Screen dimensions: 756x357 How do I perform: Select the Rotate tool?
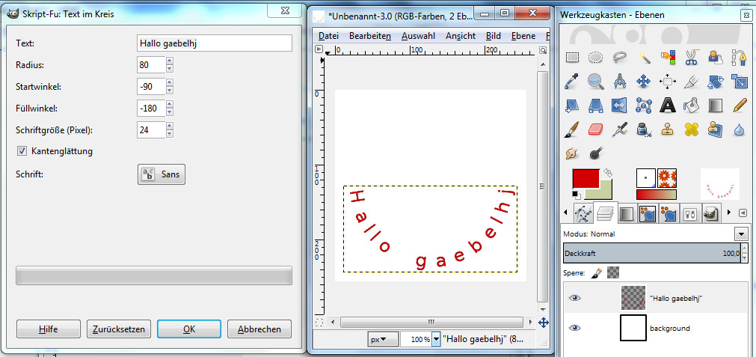[x=715, y=82]
